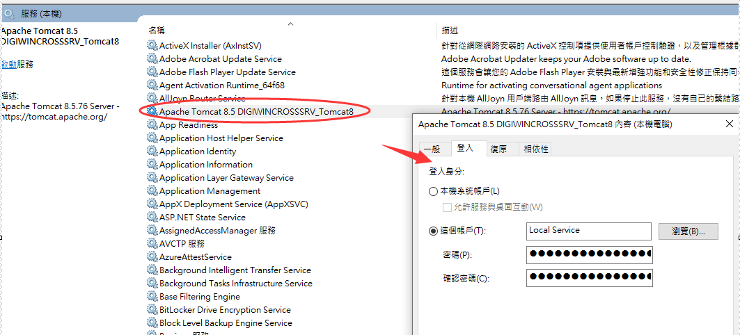Switch to the 一般 tab
Image resolution: width=740 pixels, height=335 pixels.
[432, 149]
